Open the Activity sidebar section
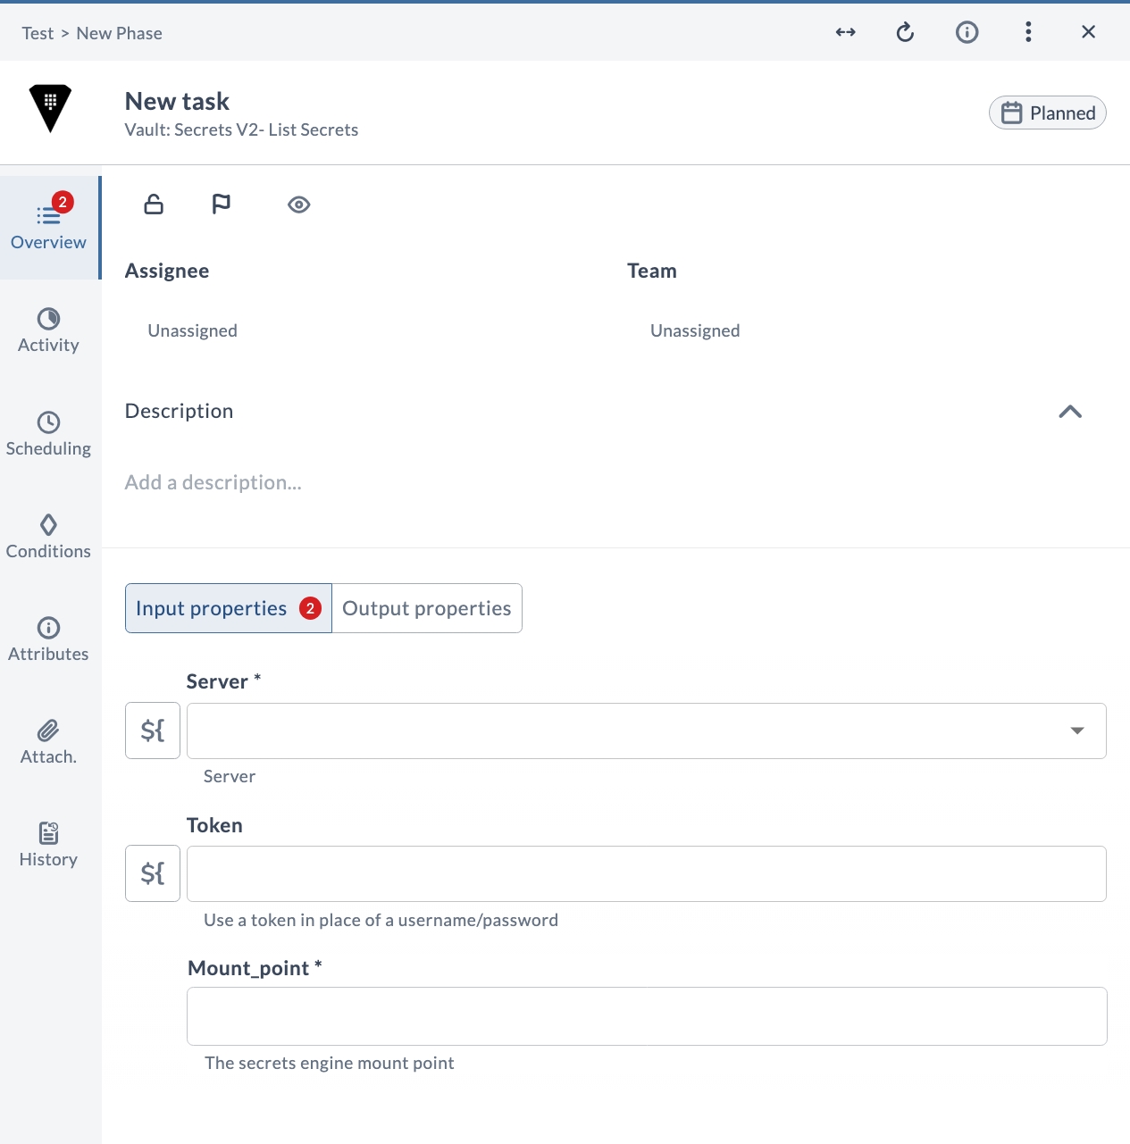This screenshot has height=1144, width=1130. click(x=49, y=331)
